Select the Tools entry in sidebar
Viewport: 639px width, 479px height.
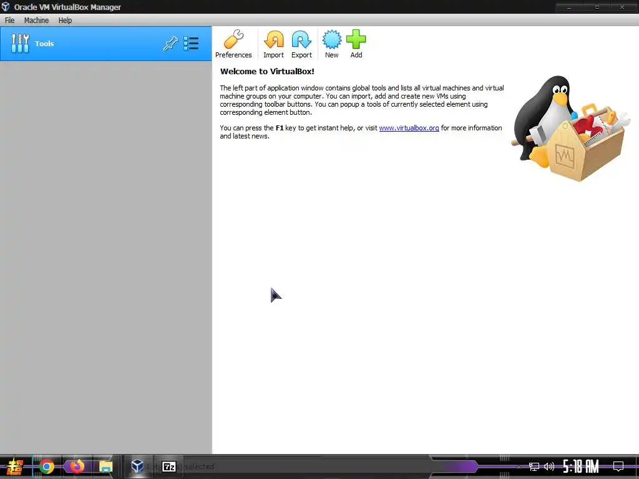point(106,44)
